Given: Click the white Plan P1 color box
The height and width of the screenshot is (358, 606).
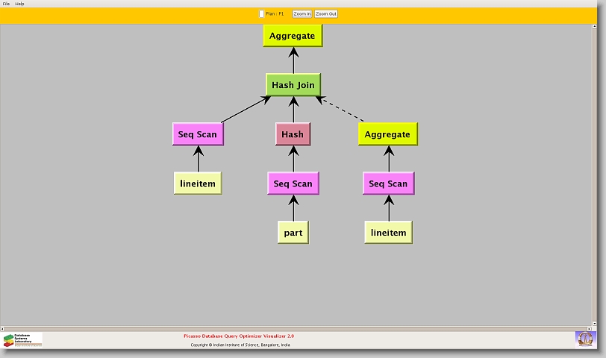Looking at the screenshot, I should [x=261, y=13].
